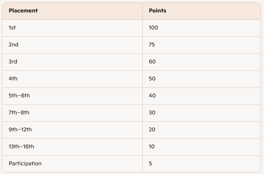Click the 75 points value
This screenshot has width=264, height=174.
coord(152,45)
